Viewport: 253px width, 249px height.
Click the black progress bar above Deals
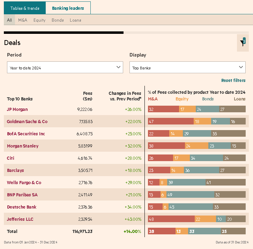64,32
